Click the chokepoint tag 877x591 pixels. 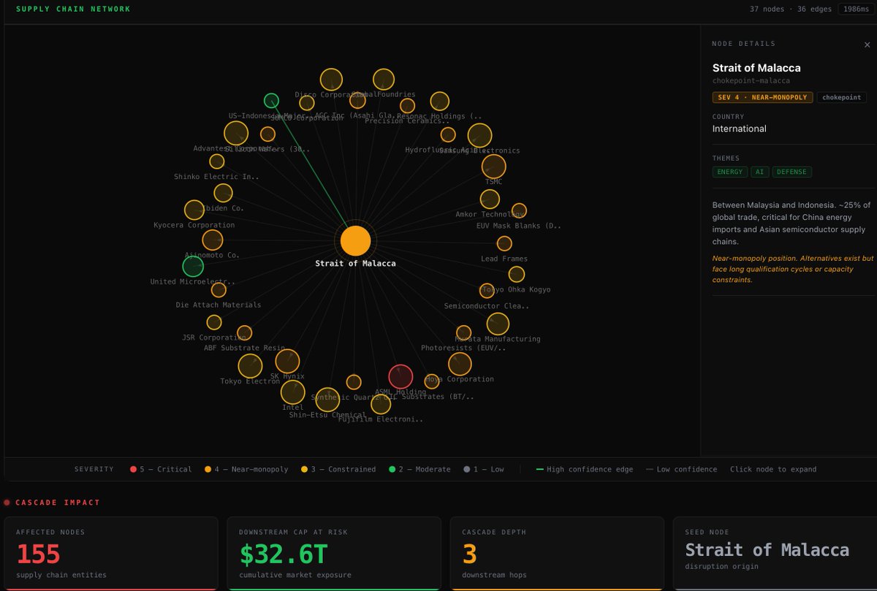[841, 97]
